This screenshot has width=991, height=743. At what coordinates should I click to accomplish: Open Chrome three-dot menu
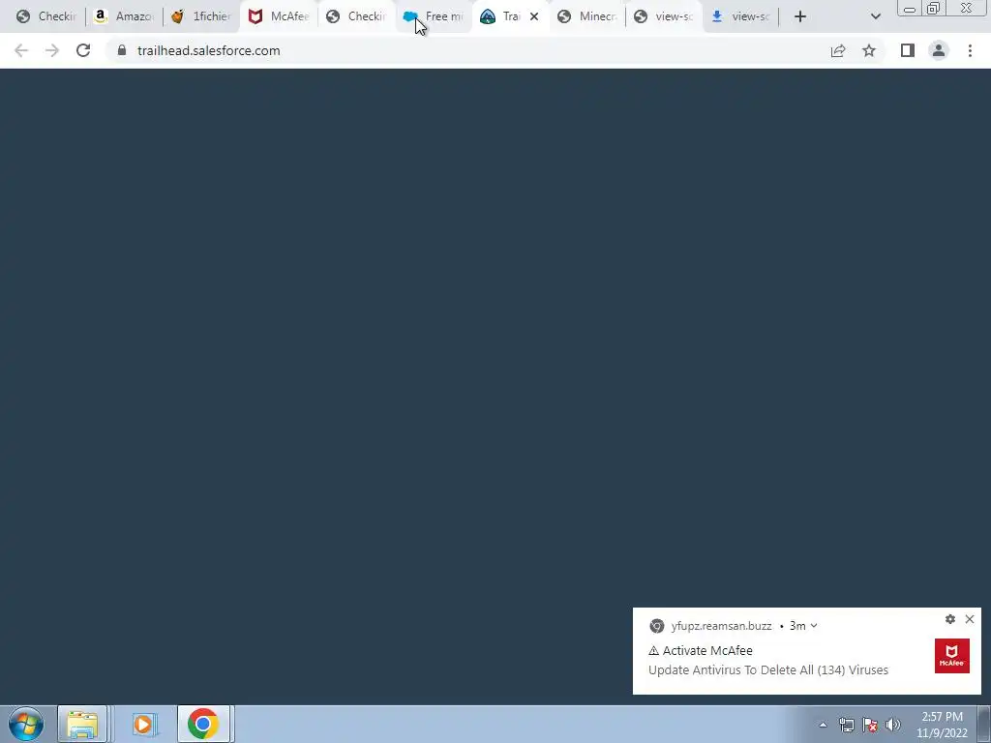[970, 50]
